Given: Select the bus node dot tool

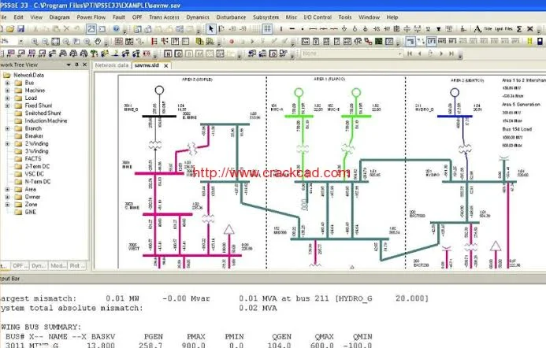Looking at the screenshot, I should 303,29.
